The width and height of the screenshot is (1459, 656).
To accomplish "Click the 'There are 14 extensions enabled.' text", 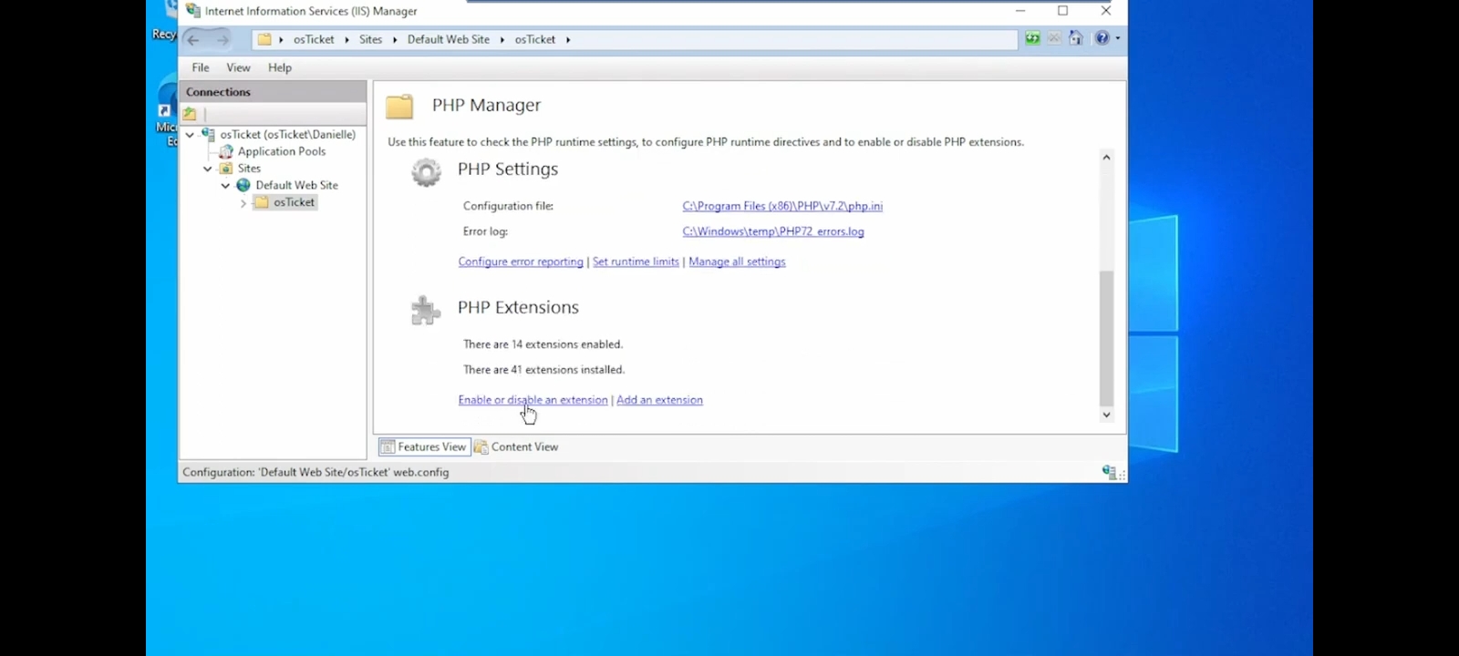I will click(543, 344).
